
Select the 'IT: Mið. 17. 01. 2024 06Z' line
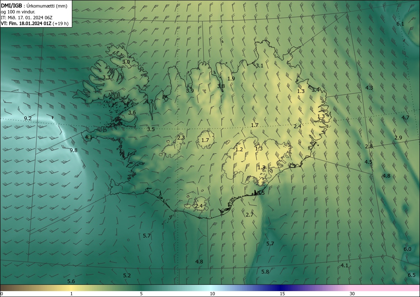pyautogui.click(x=26, y=18)
